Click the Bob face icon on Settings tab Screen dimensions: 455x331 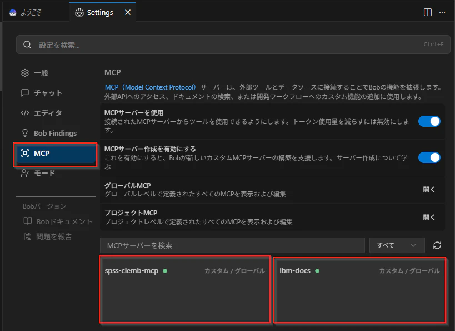[x=79, y=12]
